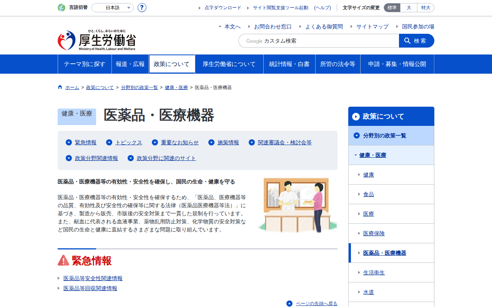Click the circle chevron icon beside 関連審議会・検討会等
Screen dimensions: 492x307
252,142
